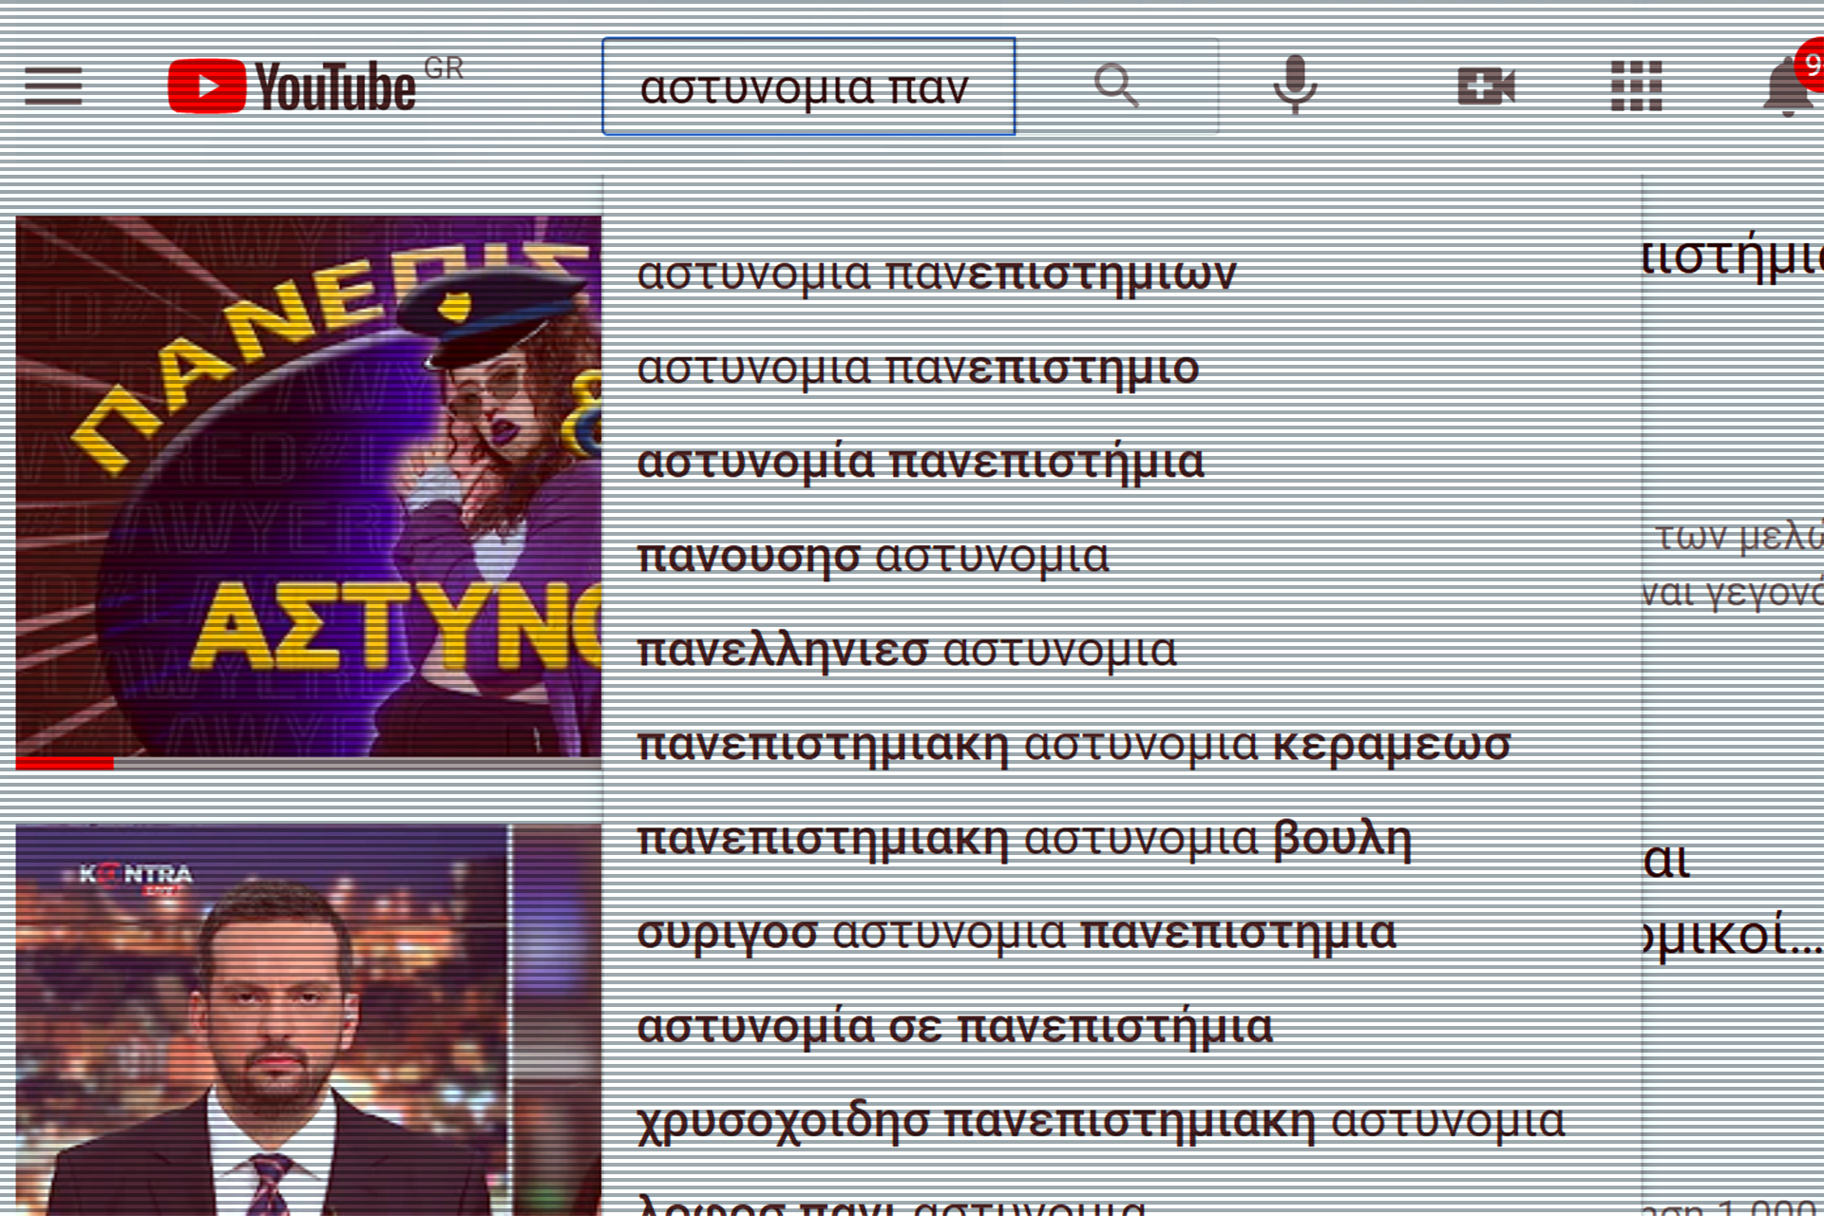Pick suggestion πανελληνιεσ αστυνομια

[x=906, y=651]
